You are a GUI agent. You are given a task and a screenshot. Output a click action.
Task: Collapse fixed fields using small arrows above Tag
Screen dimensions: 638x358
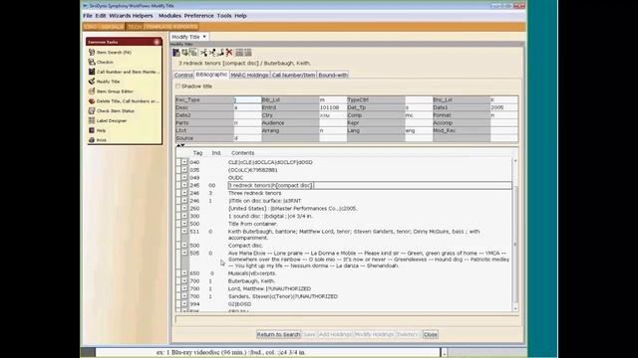180,145
